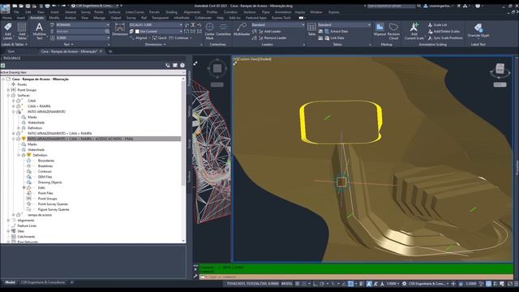The height and width of the screenshot is (292, 519).
Task: Click the Link Data tool
Action: [x=334, y=38]
